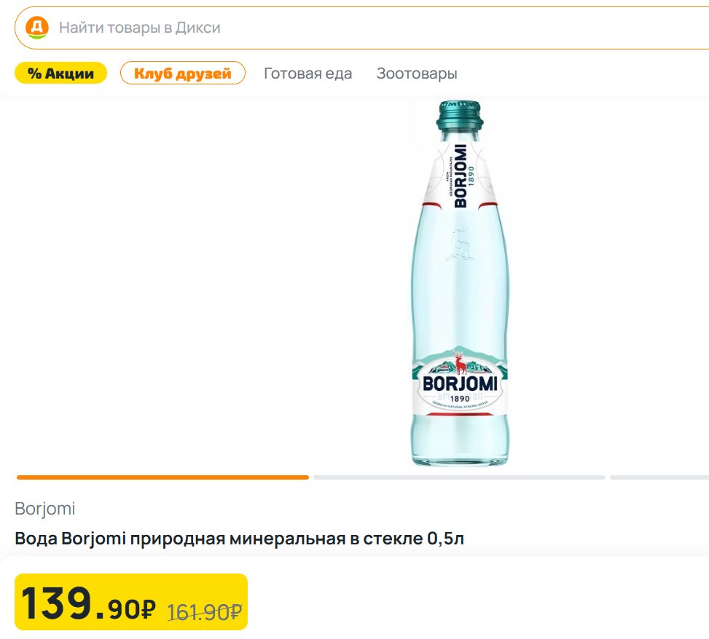Select the first orange gallery indicator
709x639 pixels.
tap(162, 477)
